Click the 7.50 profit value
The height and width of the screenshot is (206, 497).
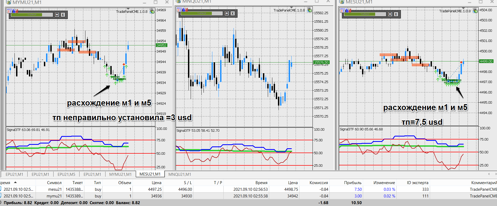pos(358,189)
